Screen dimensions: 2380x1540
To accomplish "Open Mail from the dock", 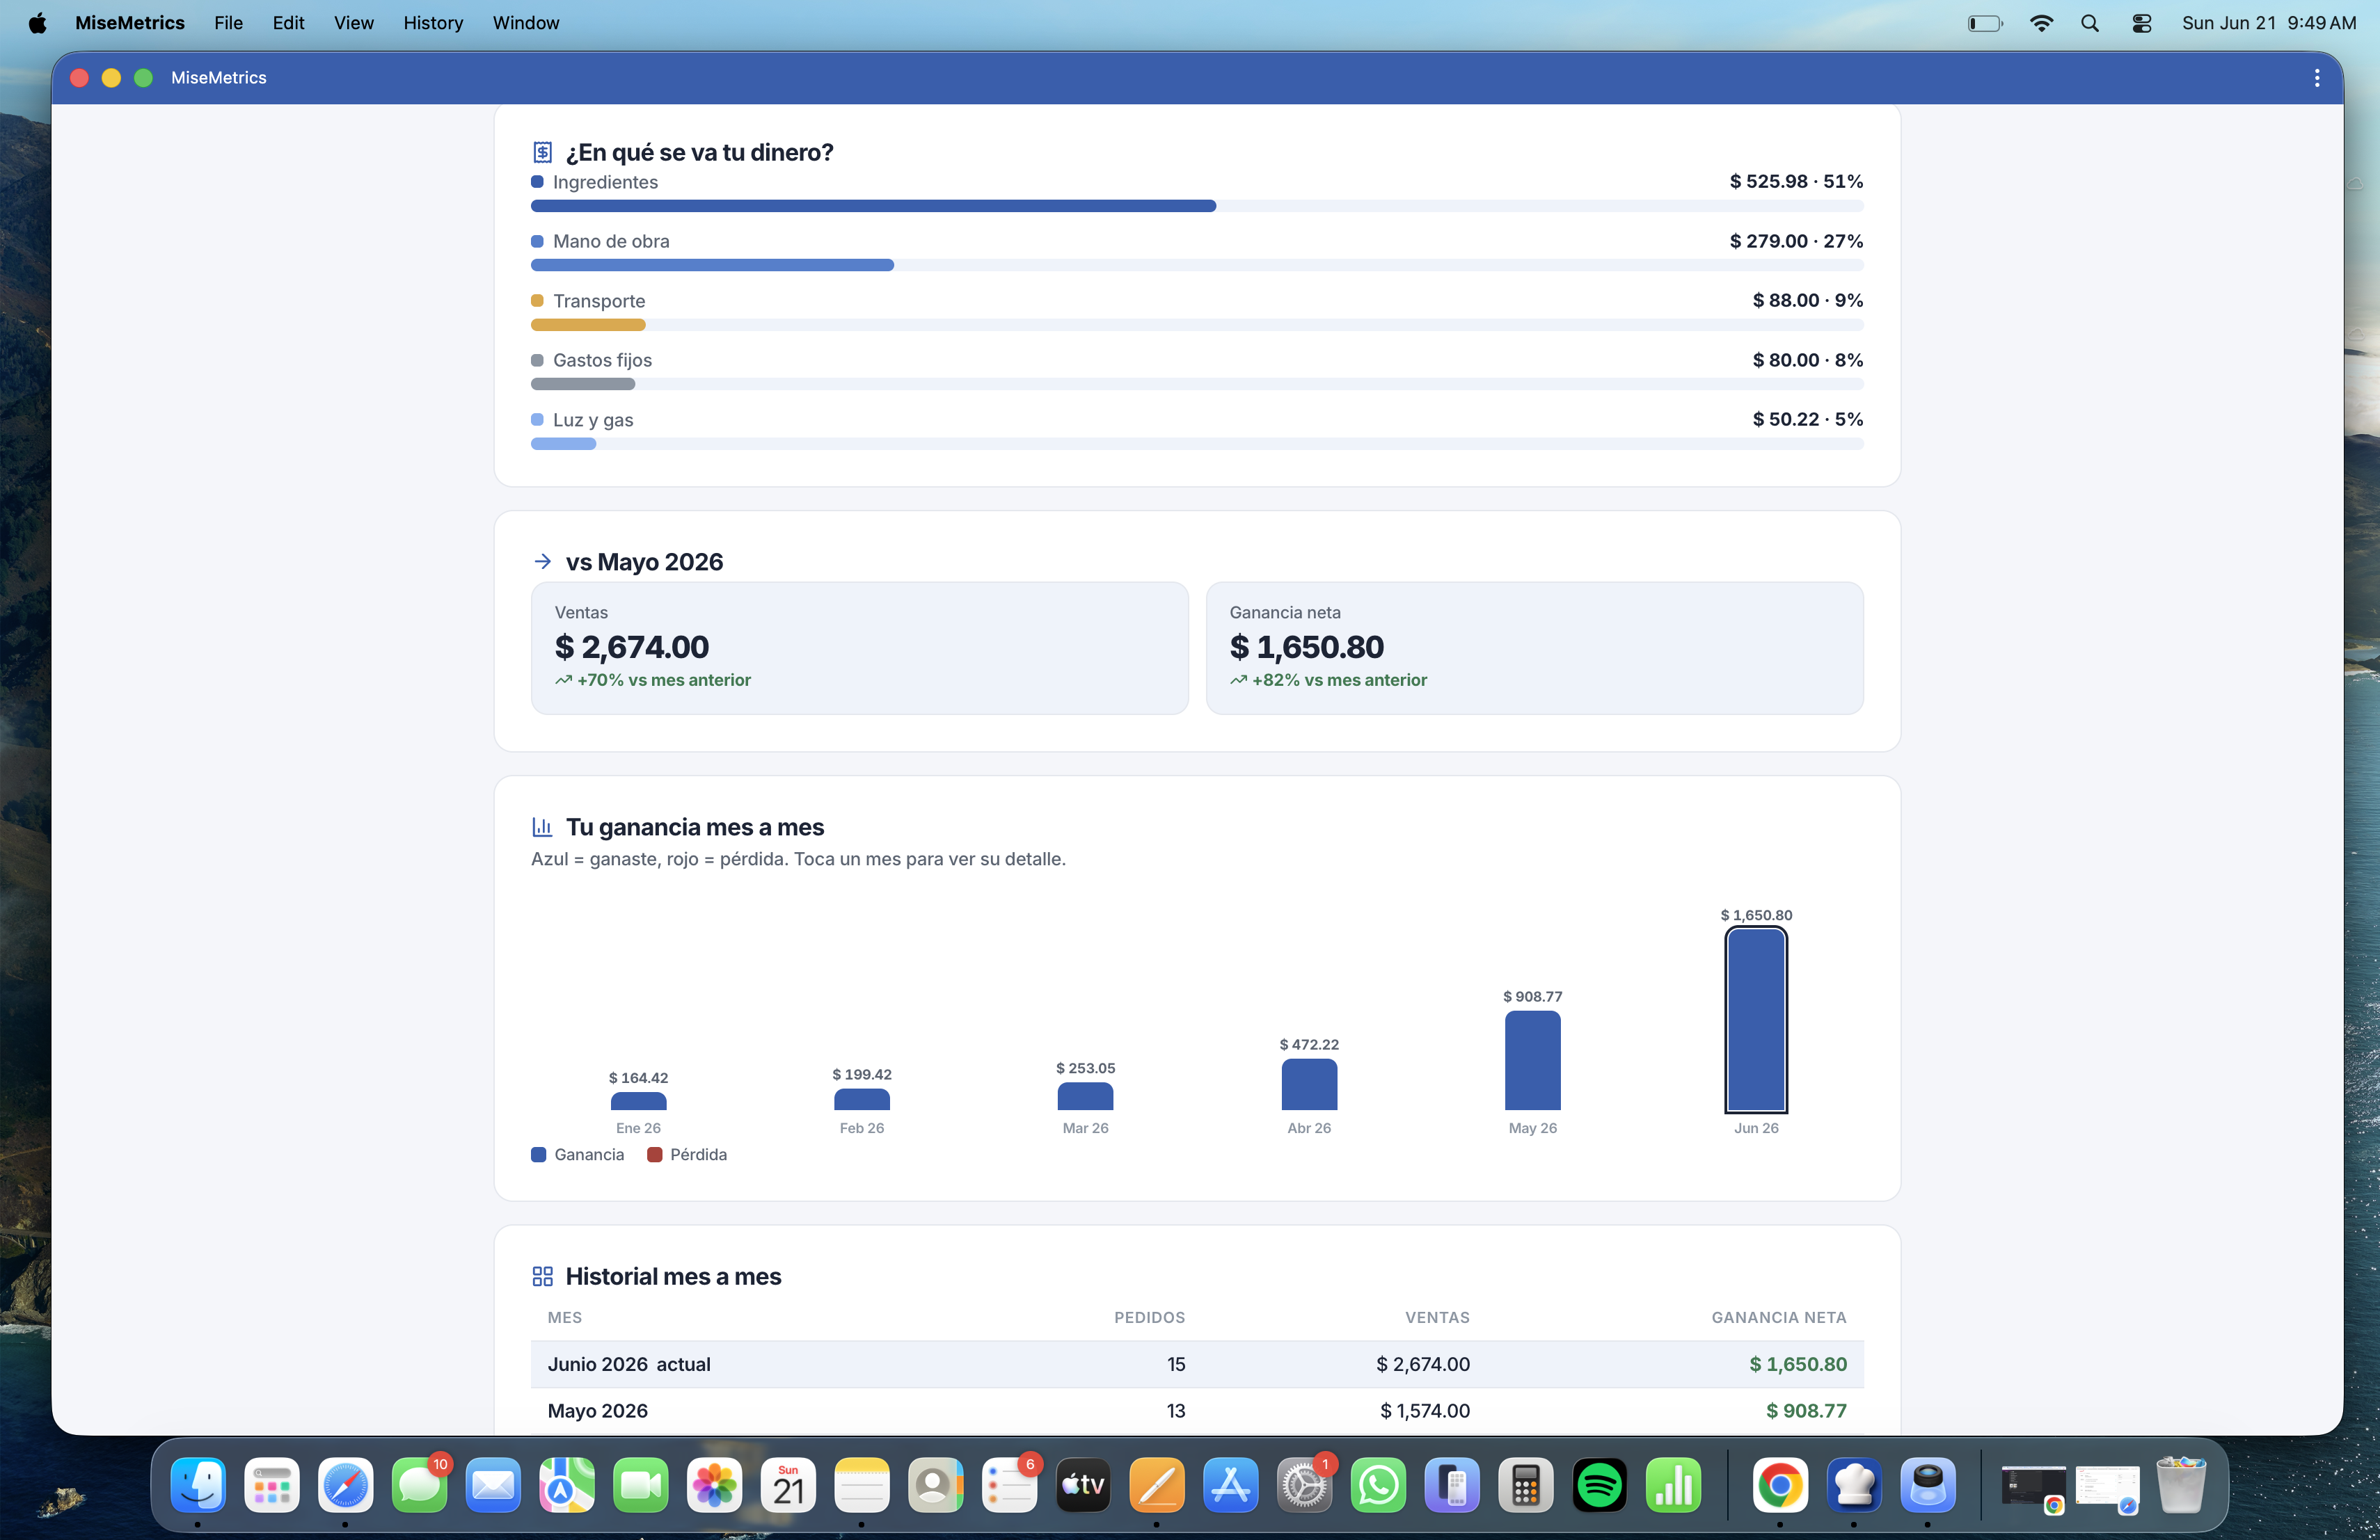I will click(493, 1485).
